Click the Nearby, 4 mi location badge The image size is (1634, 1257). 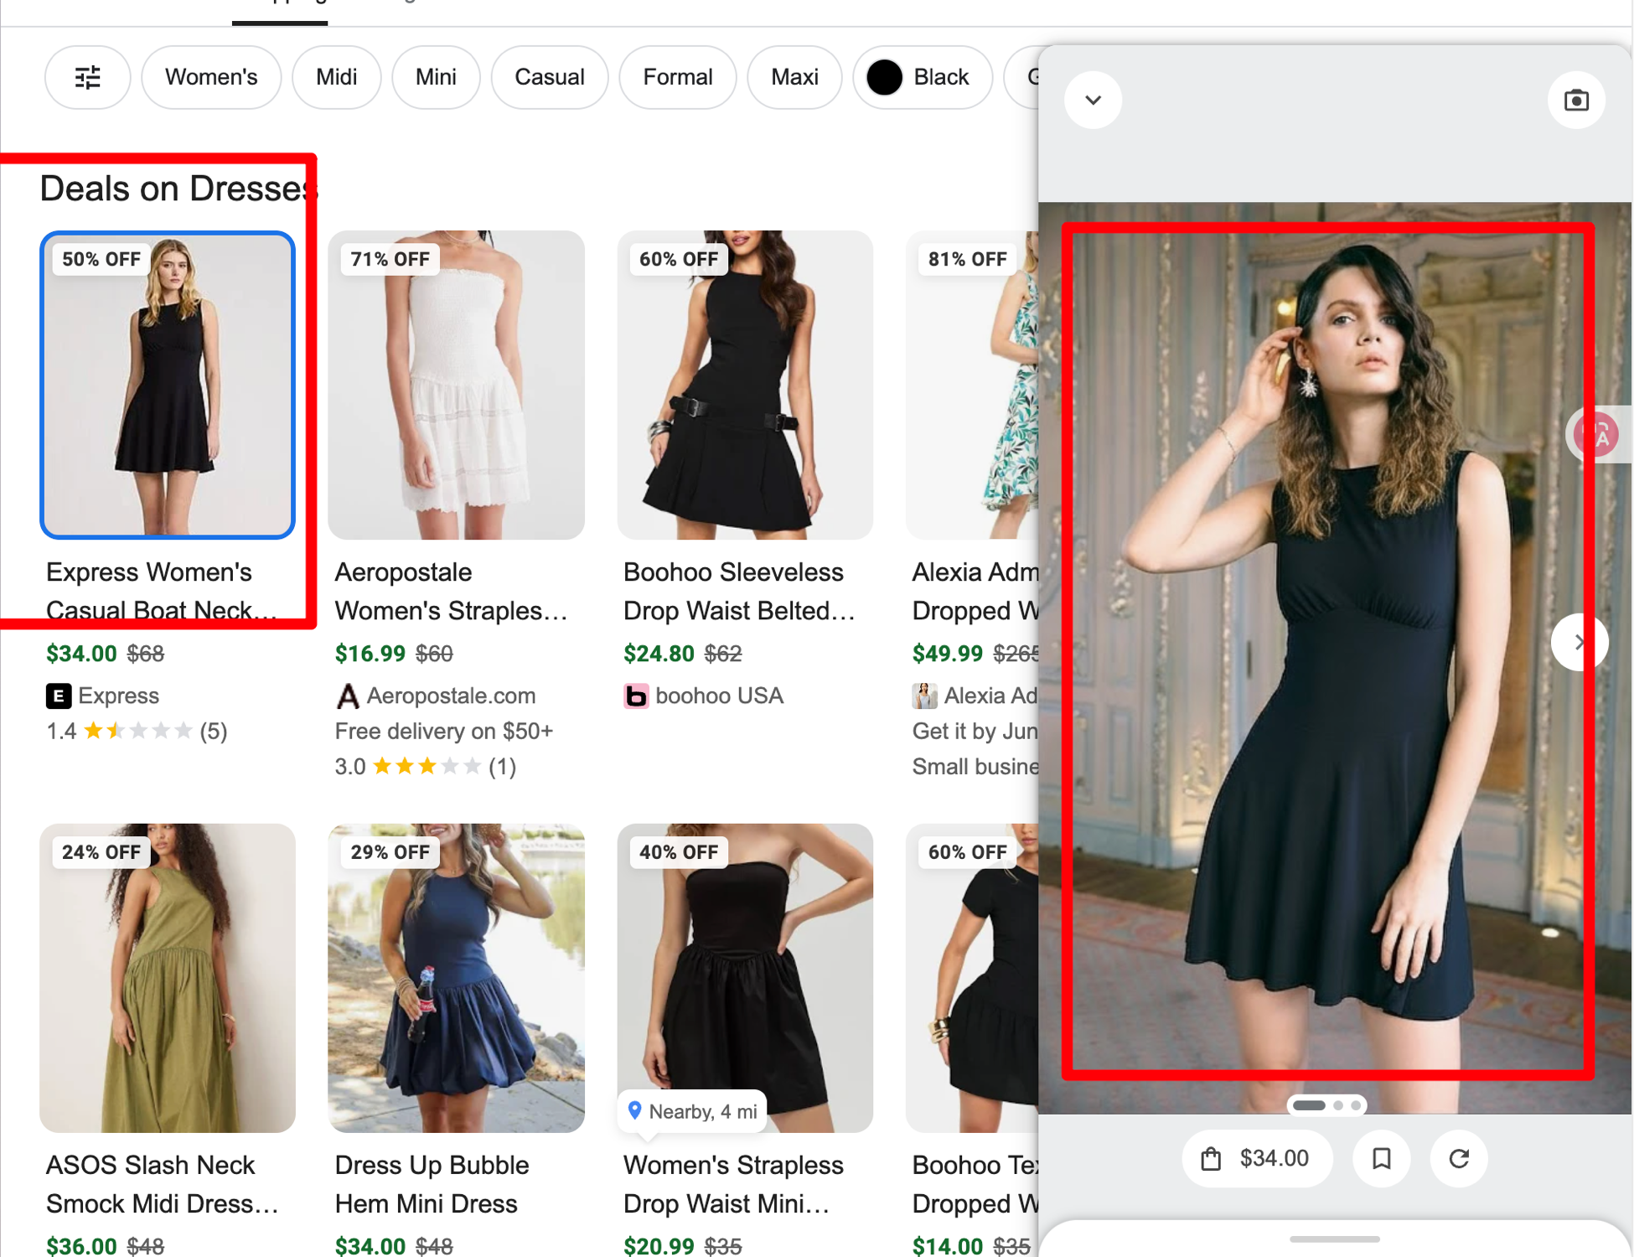click(x=692, y=1111)
